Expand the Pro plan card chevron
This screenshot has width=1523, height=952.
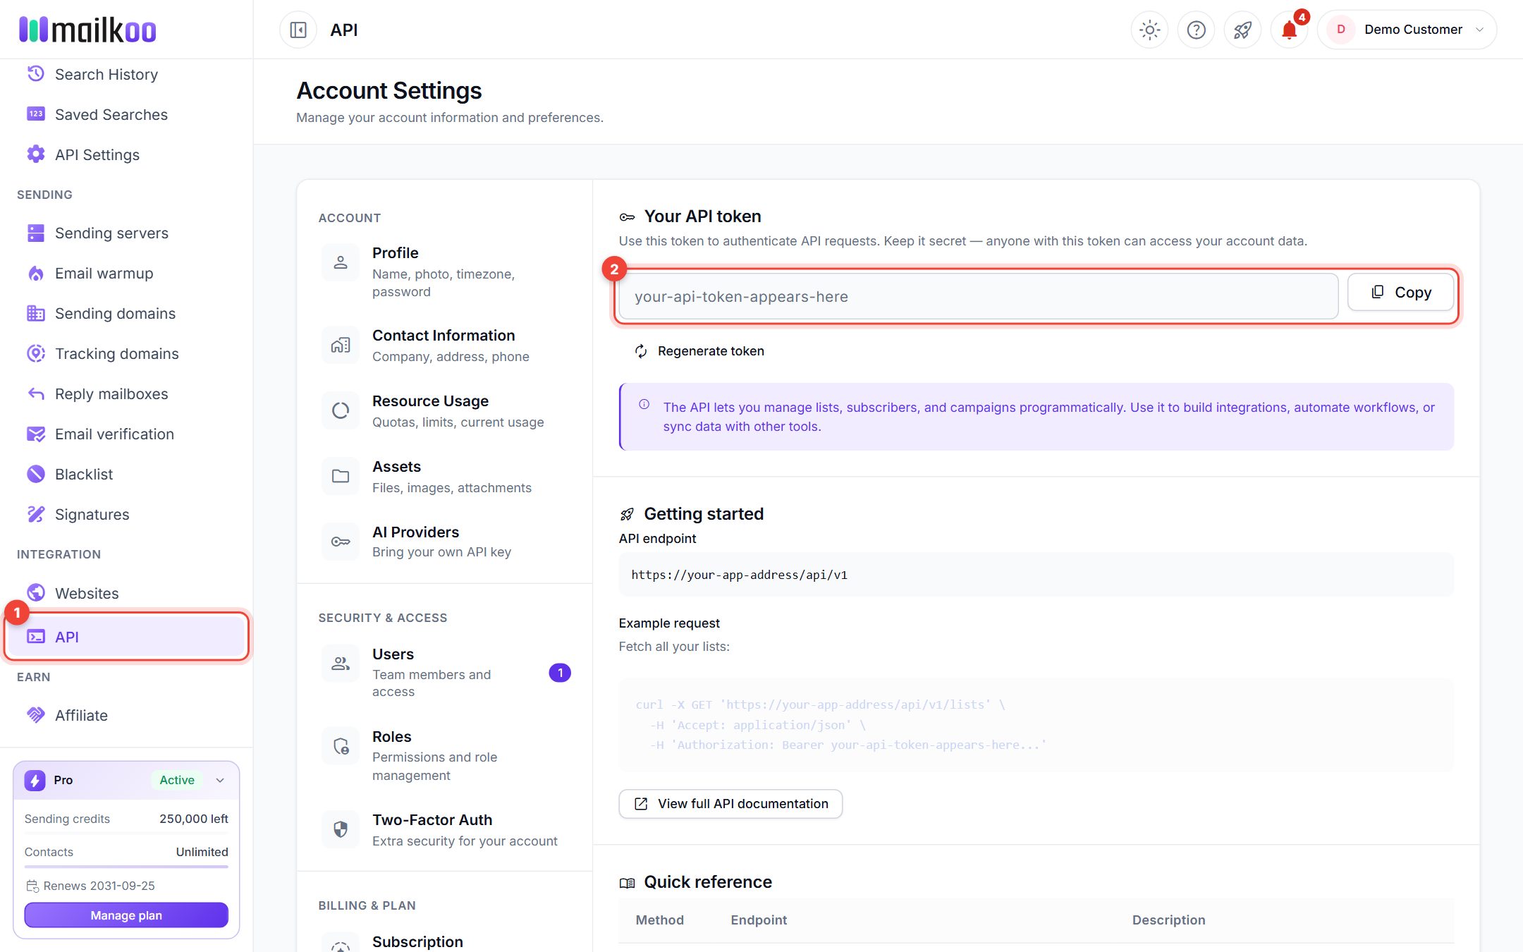tap(220, 780)
